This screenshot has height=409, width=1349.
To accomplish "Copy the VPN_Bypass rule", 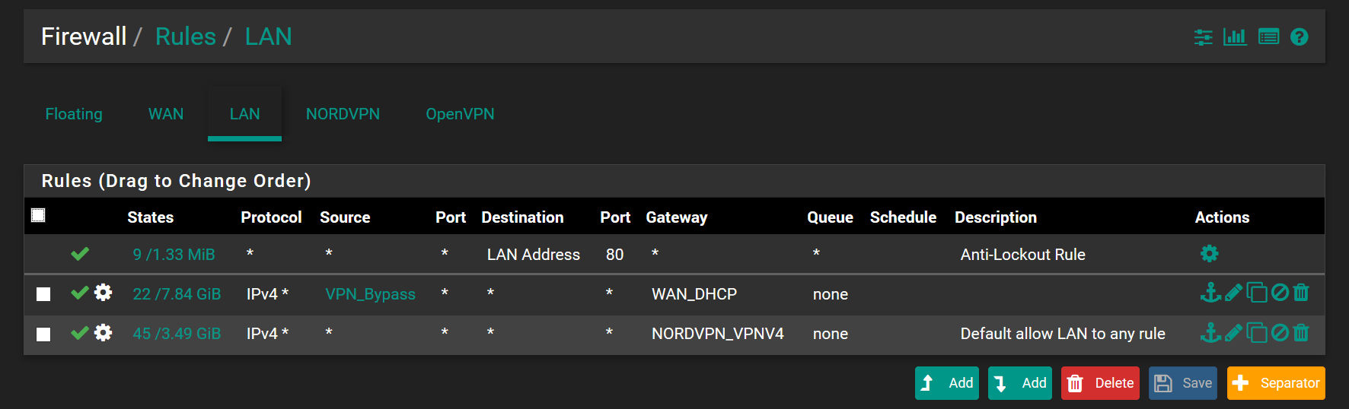I will tap(1257, 293).
